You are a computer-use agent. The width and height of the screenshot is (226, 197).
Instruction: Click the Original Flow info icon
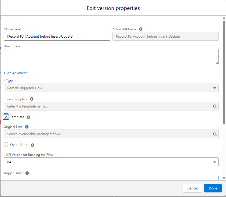[x=27, y=127]
